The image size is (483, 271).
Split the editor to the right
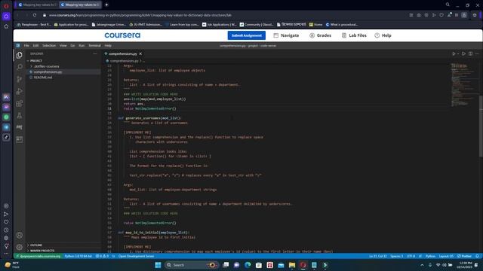click(470, 53)
